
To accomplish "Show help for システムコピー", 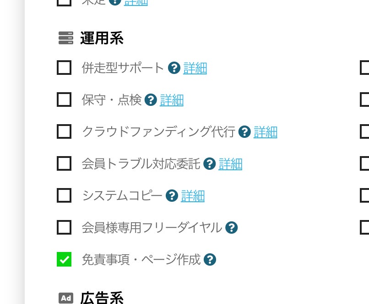I will coord(172,196).
